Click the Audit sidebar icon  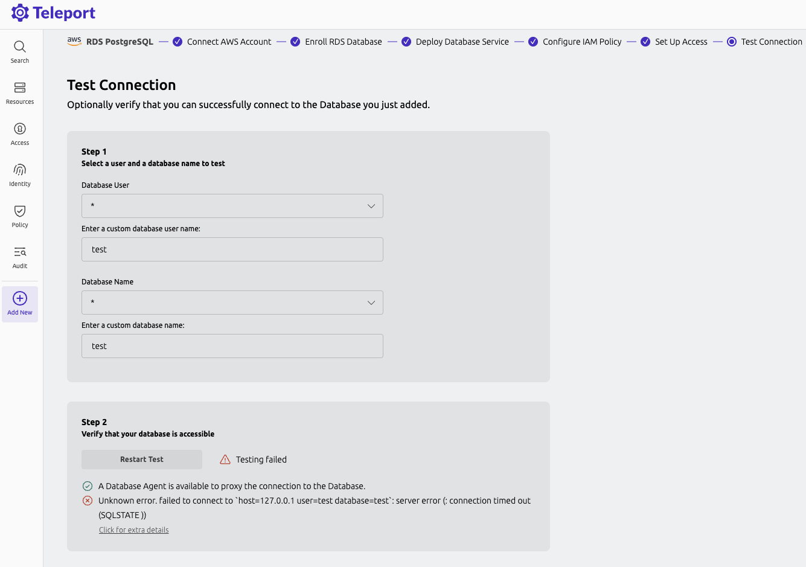[x=19, y=252]
